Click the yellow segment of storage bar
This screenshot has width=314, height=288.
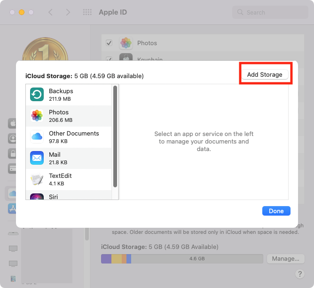117,259
